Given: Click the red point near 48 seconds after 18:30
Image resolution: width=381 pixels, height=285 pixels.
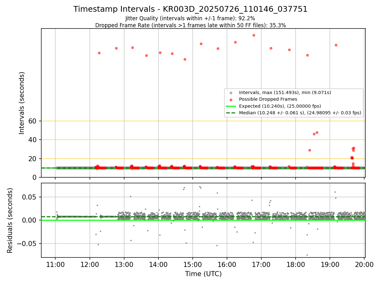Looking at the screenshot, I should [x=317, y=132].
